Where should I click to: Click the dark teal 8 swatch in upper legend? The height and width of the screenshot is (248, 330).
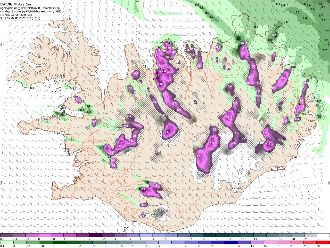[209, 235]
